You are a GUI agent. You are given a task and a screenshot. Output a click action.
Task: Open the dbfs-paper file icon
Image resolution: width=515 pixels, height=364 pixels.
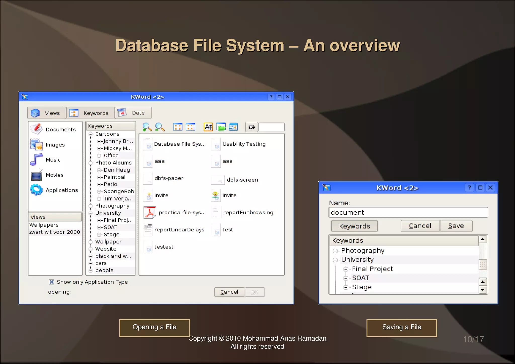coord(148,178)
